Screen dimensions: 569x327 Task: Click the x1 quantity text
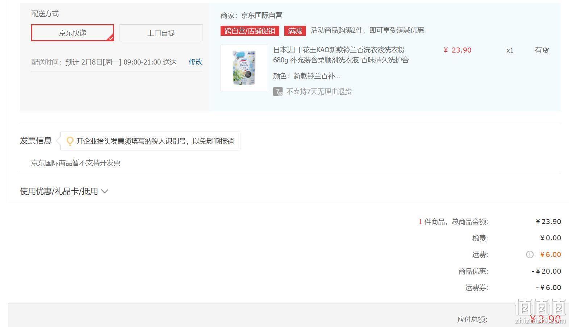(x=510, y=50)
